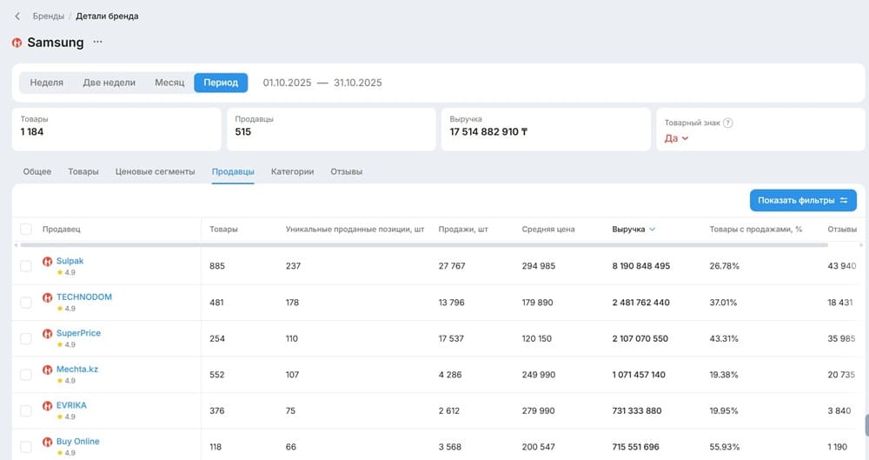Switch to the Общее tab

coord(37,172)
